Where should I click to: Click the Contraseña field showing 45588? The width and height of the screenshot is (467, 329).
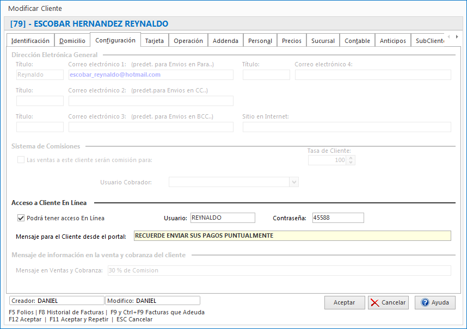(x=338, y=218)
